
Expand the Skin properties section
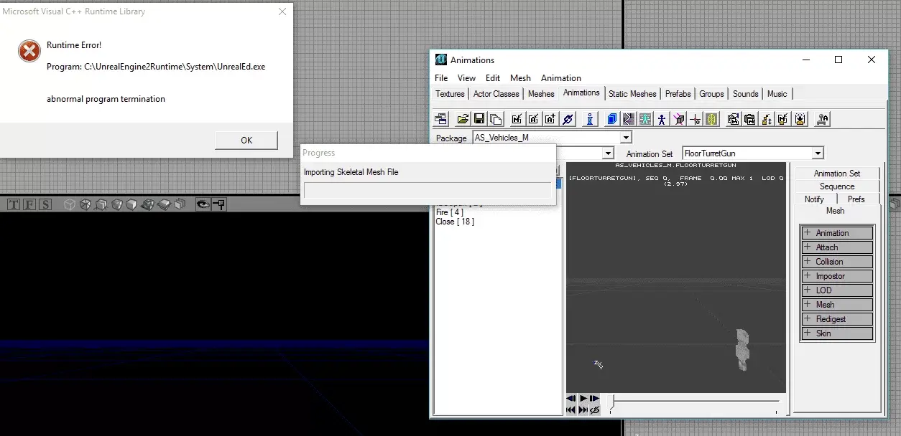pyautogui.click(x=837, y=333)
